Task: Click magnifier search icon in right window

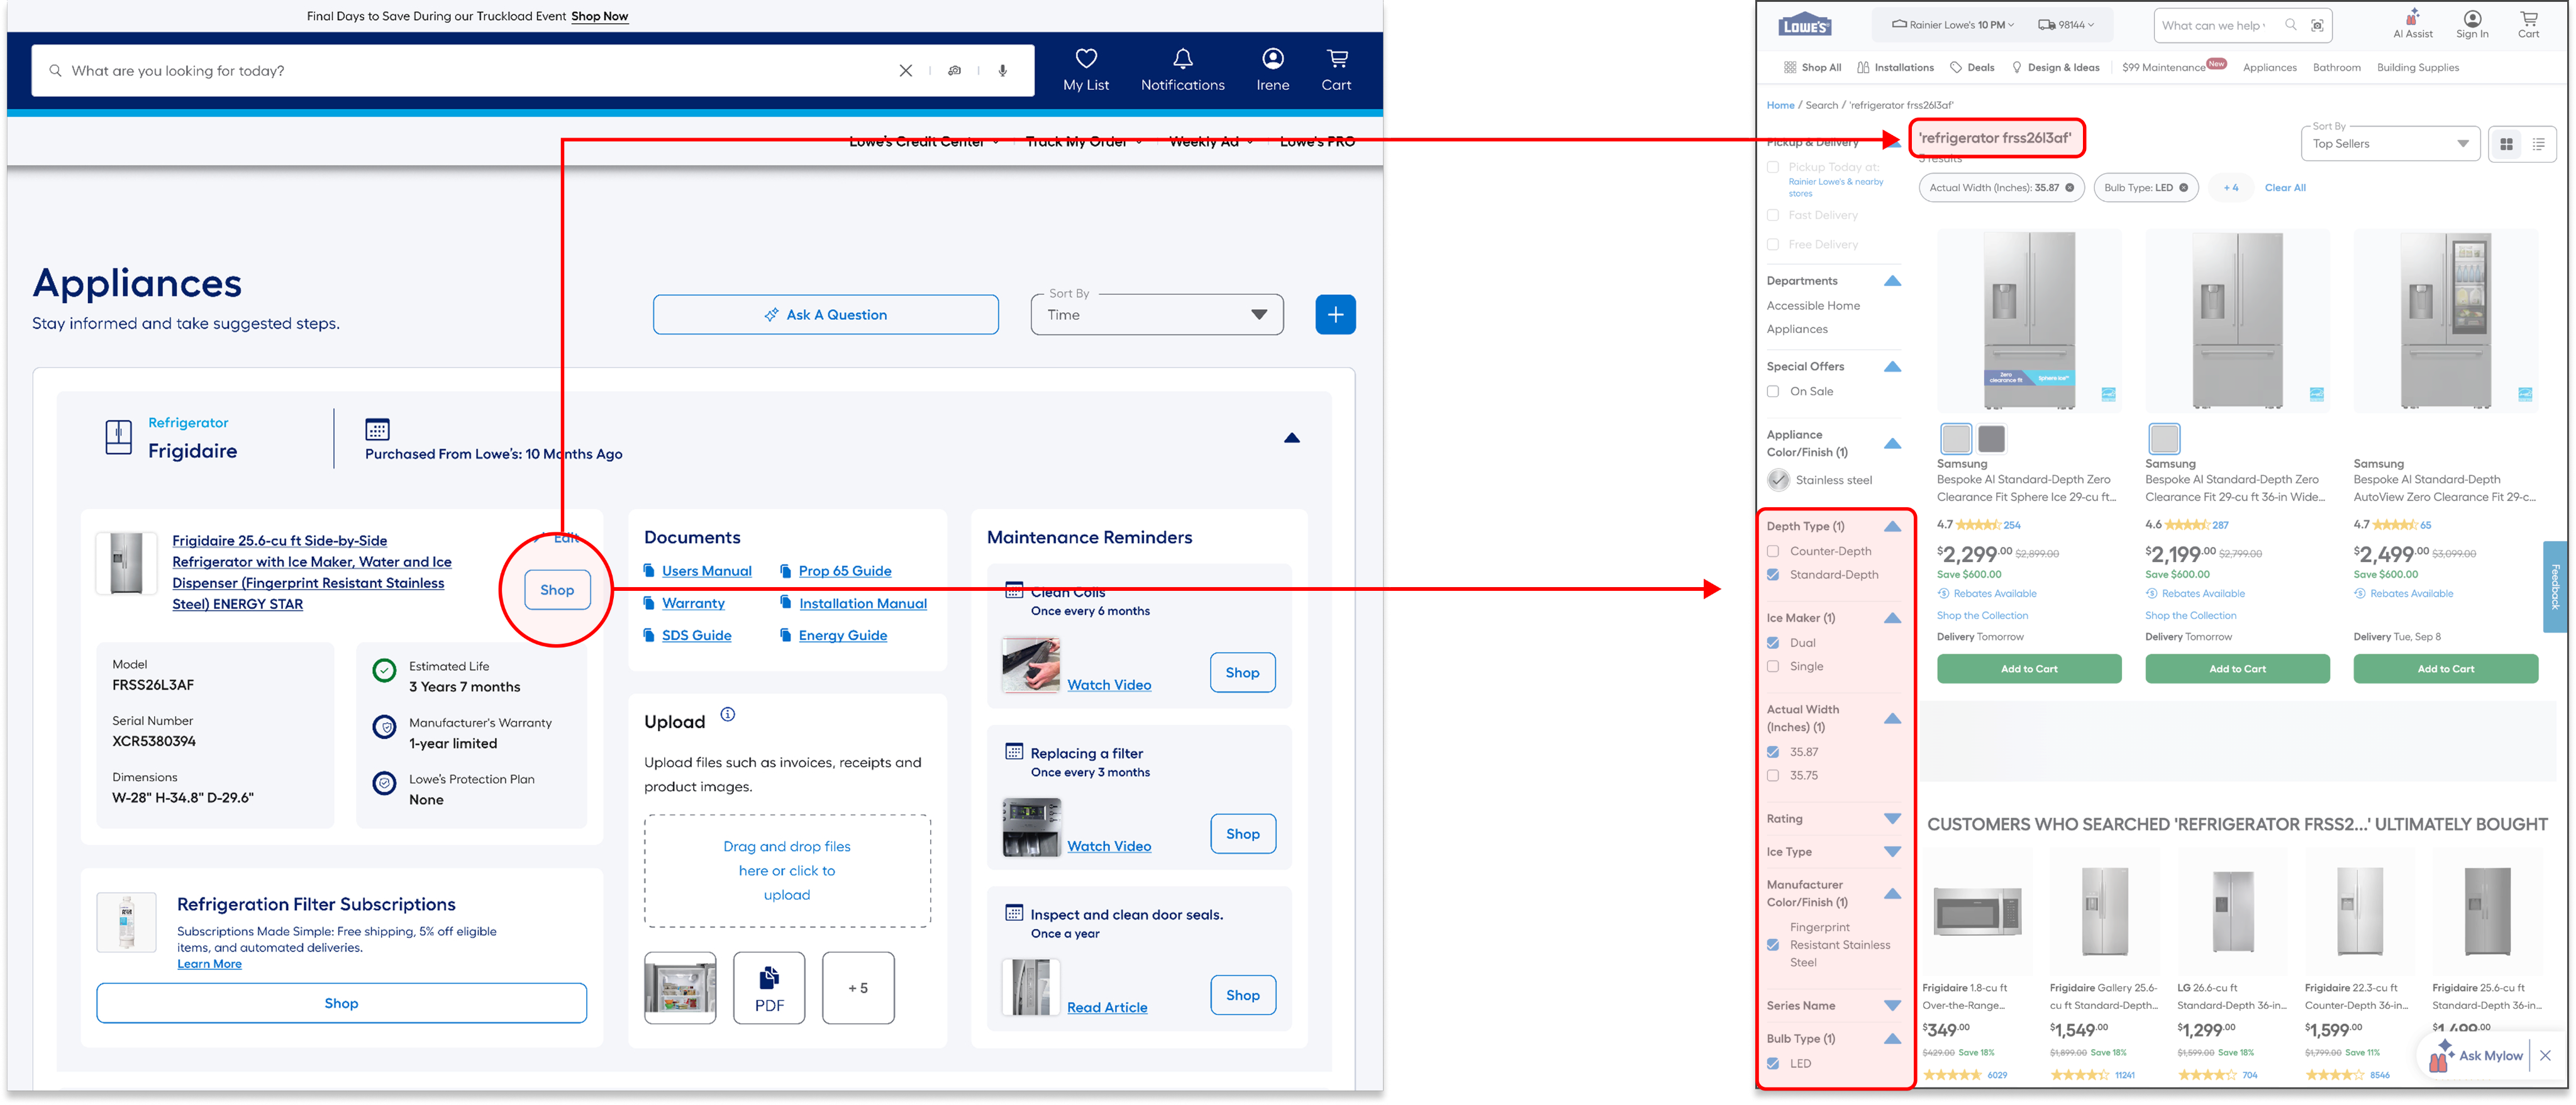Action: point(2290,25)
